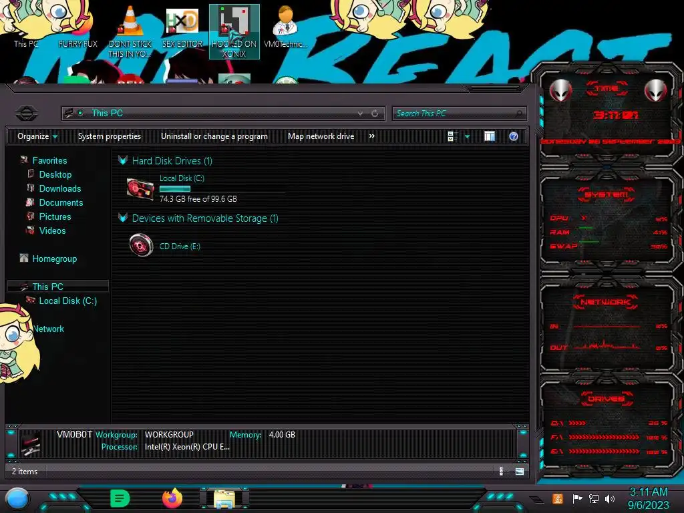Toggle the preview pane icon
684x513 pixels.
490,136
